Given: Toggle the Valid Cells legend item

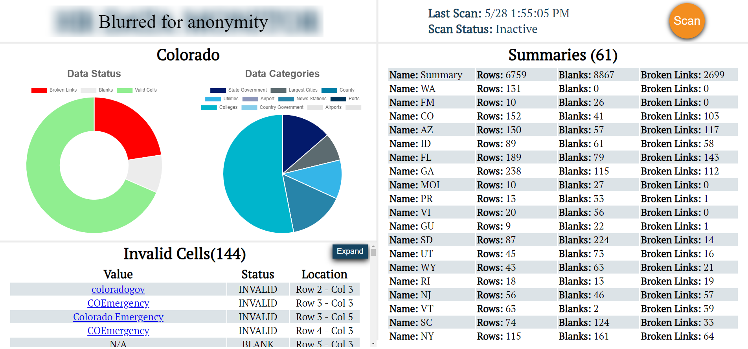Looking at the screenshot, I should point(137,90).
